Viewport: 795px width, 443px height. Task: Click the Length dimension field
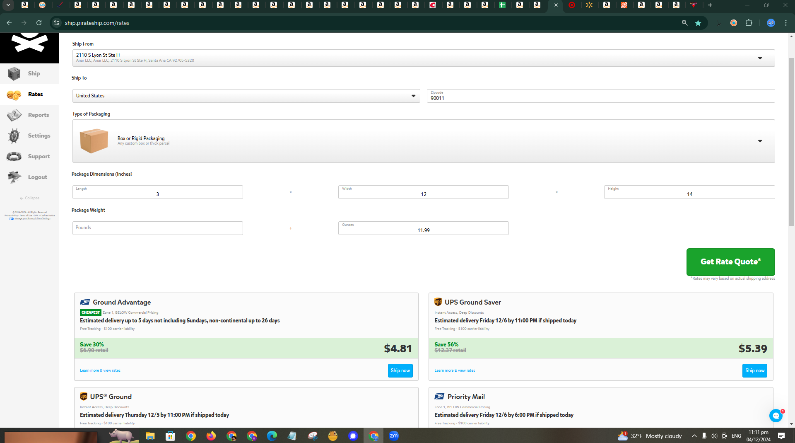coord(157,192)
